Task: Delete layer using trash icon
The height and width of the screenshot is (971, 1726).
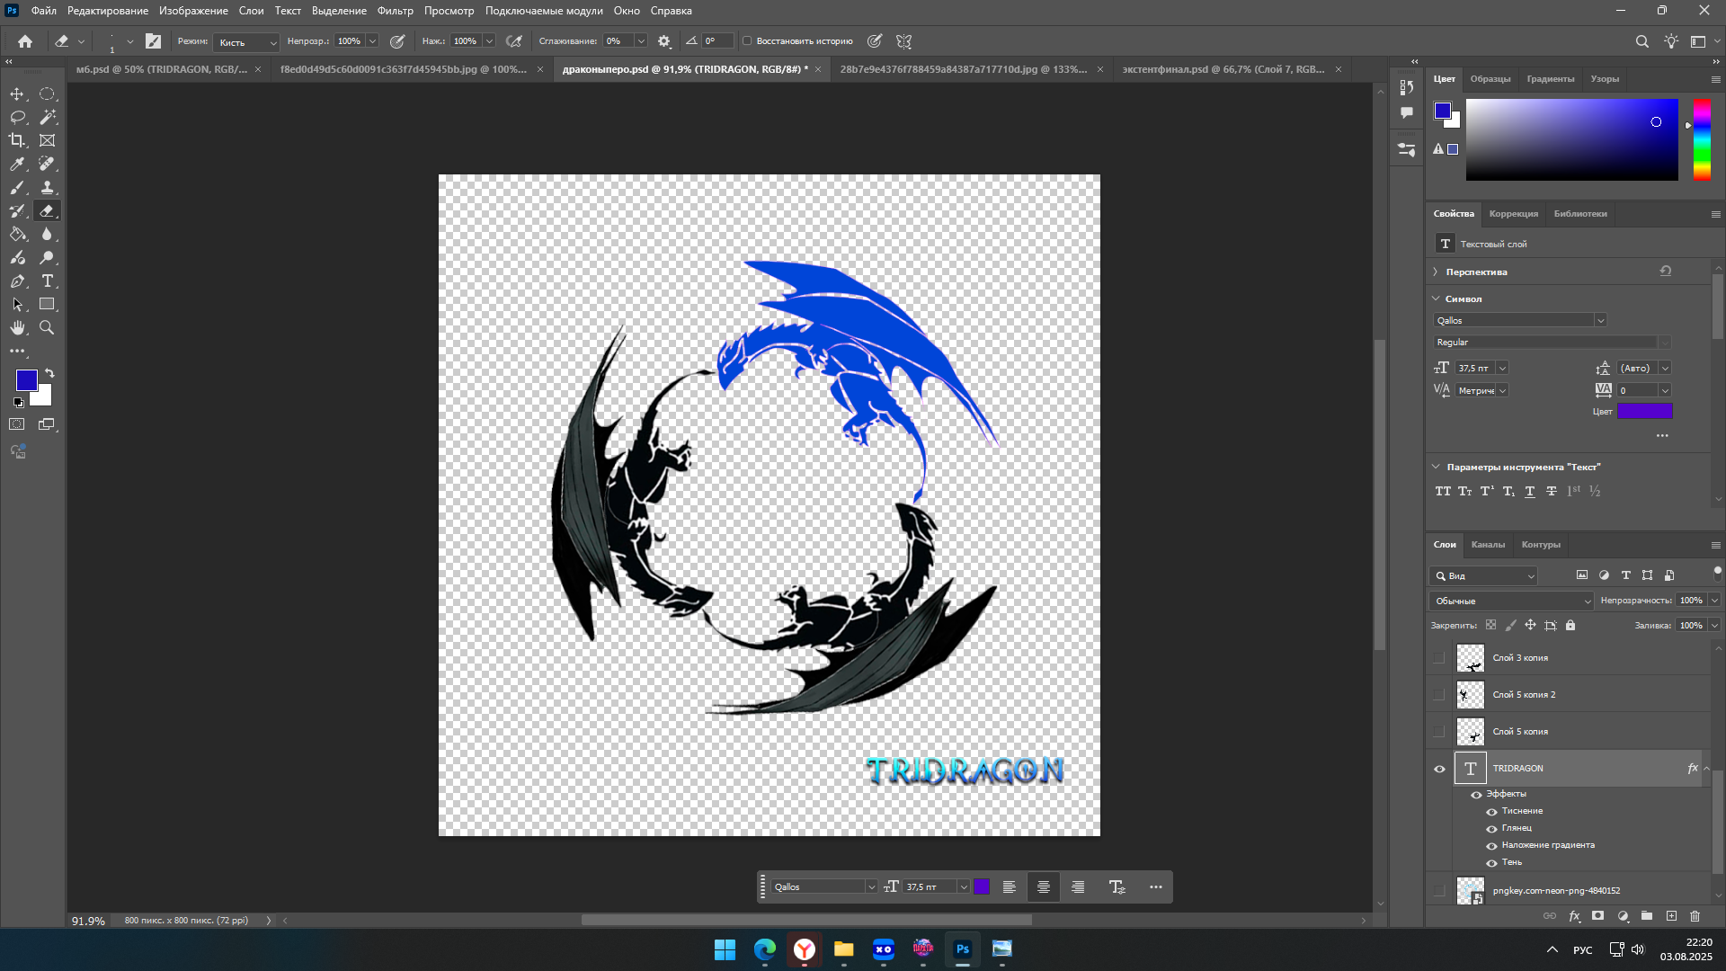Action: pyautogui.click(x=1695, y=916)
